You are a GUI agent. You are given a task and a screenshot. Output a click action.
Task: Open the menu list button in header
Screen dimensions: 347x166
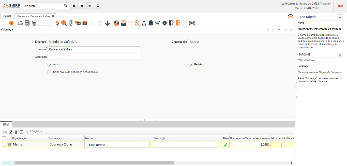point(74,6)
